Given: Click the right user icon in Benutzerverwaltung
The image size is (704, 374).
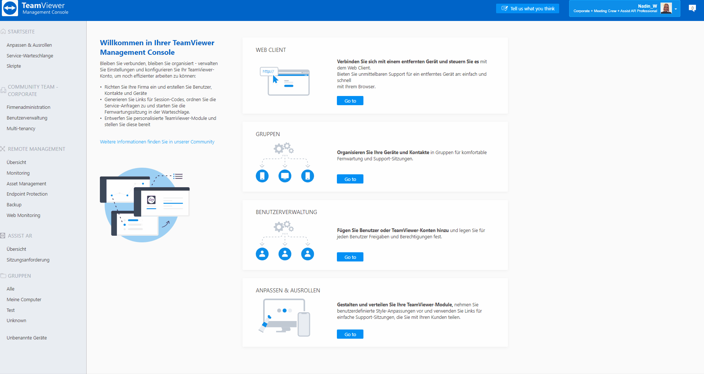Looking at the screenshot, I should click(x=307, y=254).
